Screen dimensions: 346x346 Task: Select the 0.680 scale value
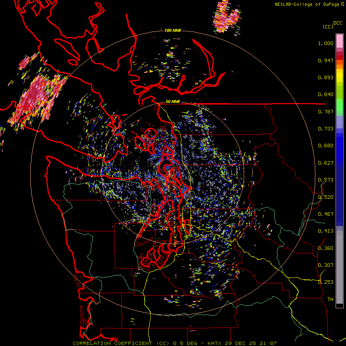pos(326,146)
